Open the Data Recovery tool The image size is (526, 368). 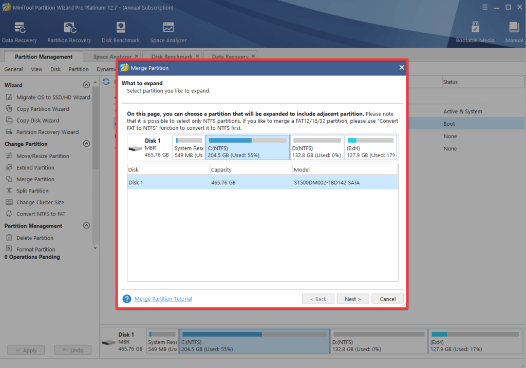point(20,32)
